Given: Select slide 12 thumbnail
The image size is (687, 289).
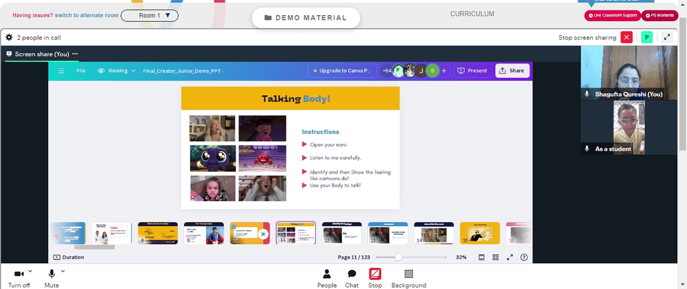Looking at the screenshot, I should pyautogui.click(x=341, y=233).
